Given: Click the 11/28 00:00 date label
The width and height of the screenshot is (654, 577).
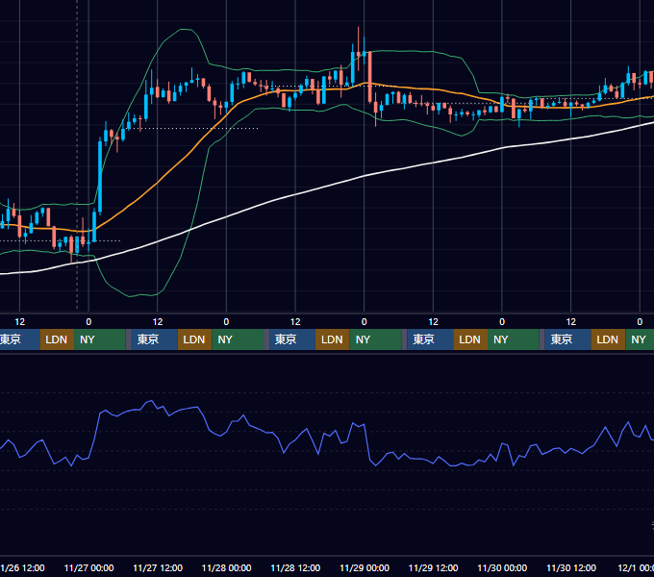Looking at the screenshot, I should [226, 568].
